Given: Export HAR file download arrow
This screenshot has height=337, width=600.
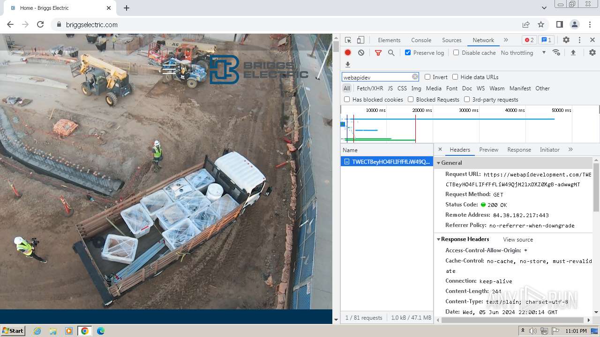Looking at the screenshot, I should tap(347, 65).
